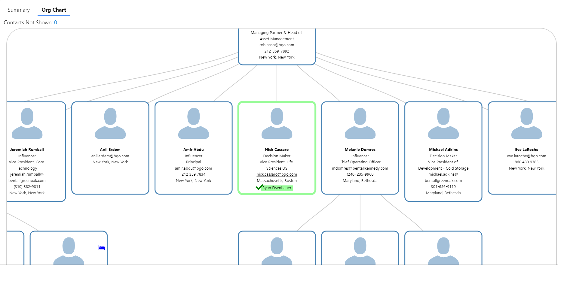
Task: Click eve.laroche@bgo.com email address
Action: pyautogui.click(x=526, y=156)
